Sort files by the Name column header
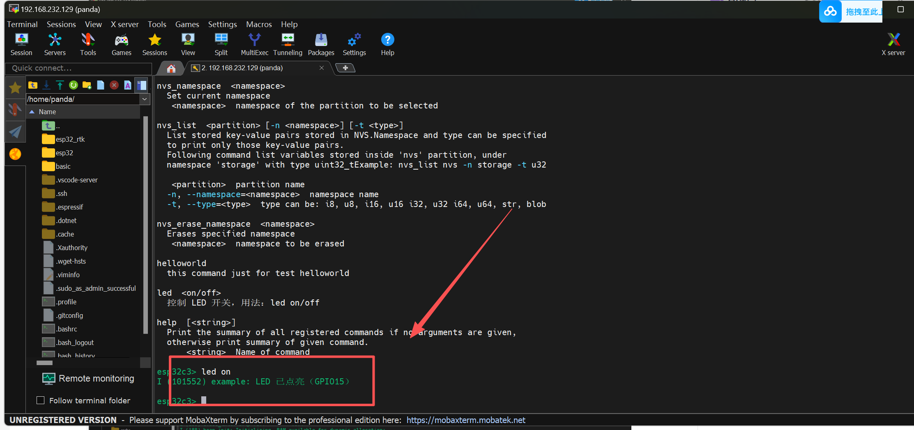914x430 pixels. 84,112
